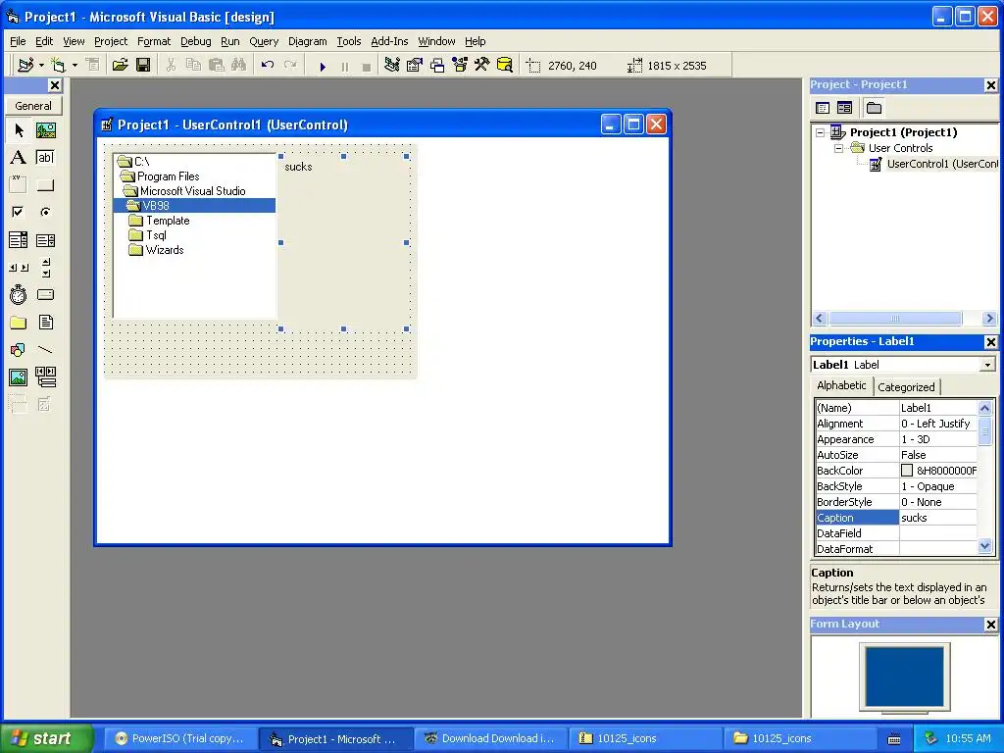
Task: Switch to PowerISO in the taskbar
Action: point(180,739)
